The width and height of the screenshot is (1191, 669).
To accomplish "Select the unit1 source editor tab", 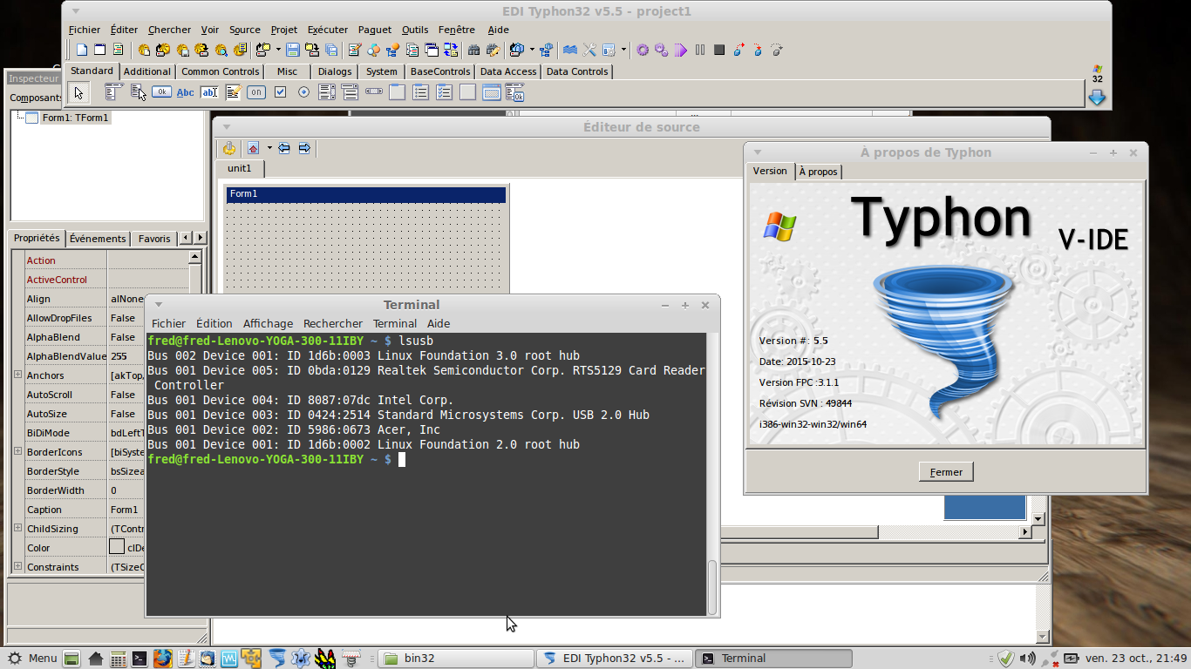I will click(239, 168).
